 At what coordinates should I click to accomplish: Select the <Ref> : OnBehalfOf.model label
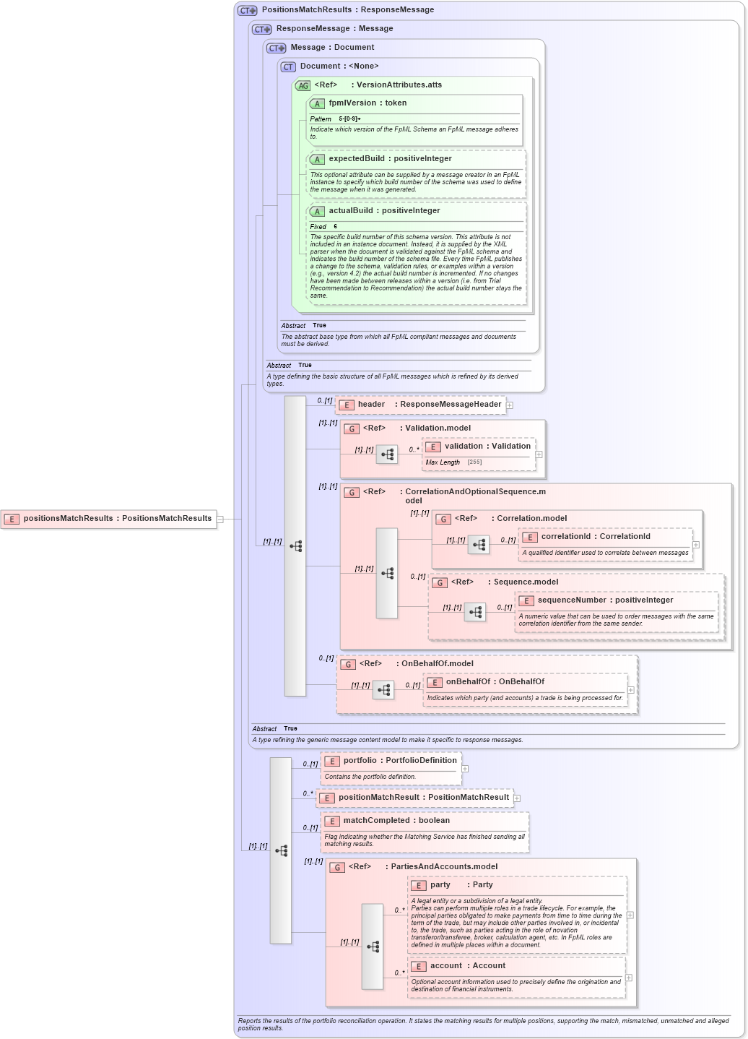(417, 664)
